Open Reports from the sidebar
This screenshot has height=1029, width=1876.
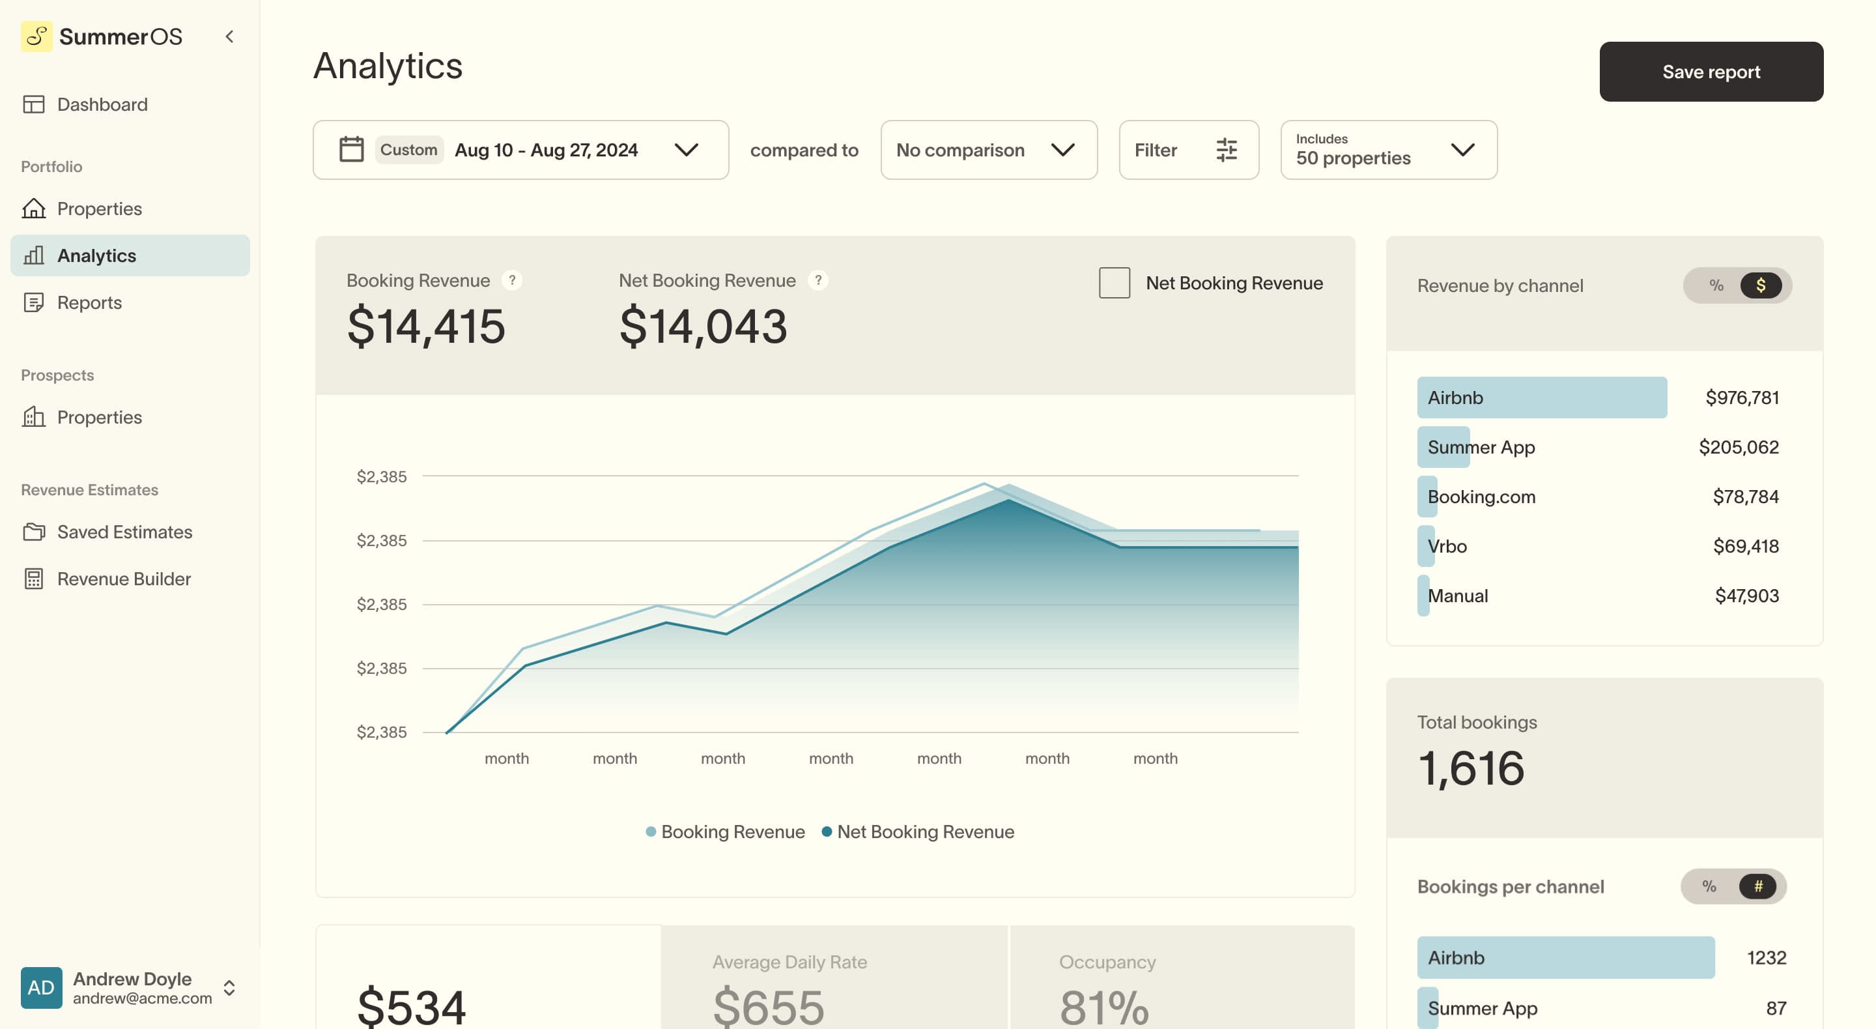coord(89,302)
